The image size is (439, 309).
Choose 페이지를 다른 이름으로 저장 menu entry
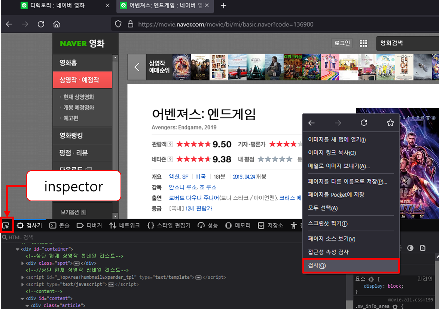(x=351, y=181)
